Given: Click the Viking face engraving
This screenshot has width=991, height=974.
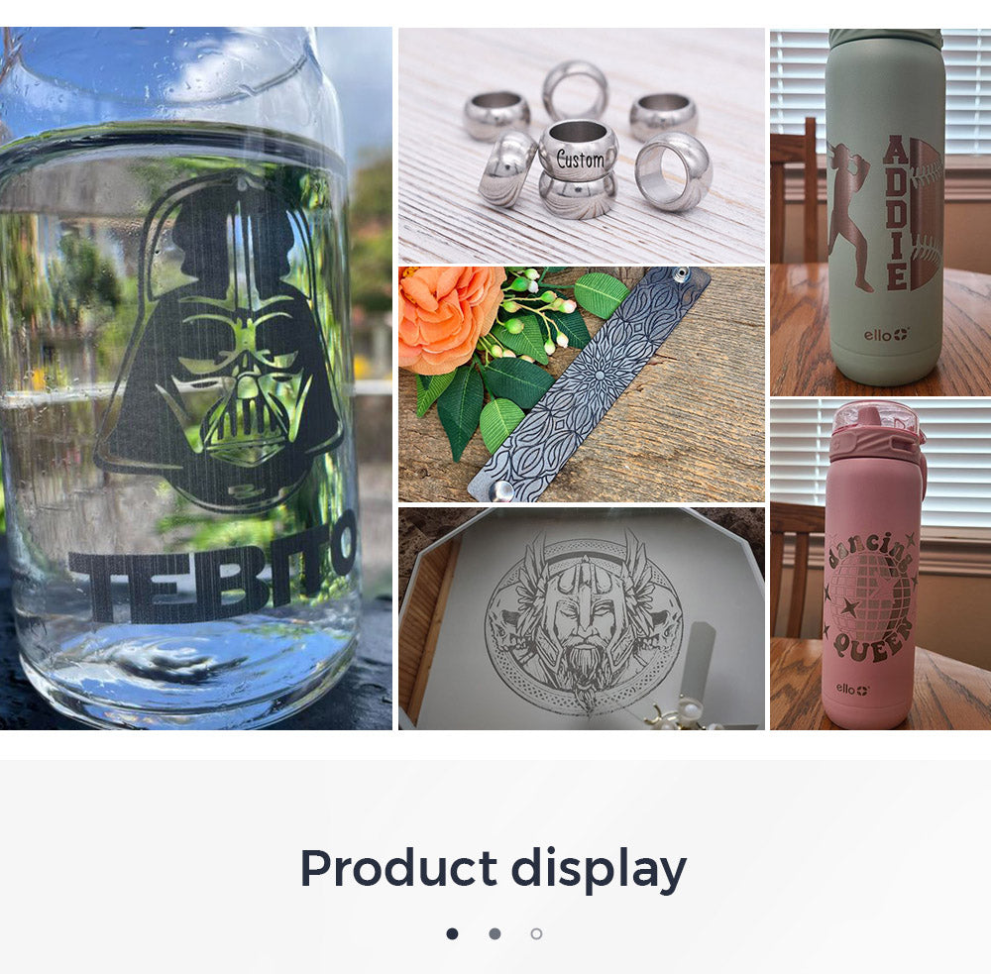Looking at the screenshot, I should (583, 622).
